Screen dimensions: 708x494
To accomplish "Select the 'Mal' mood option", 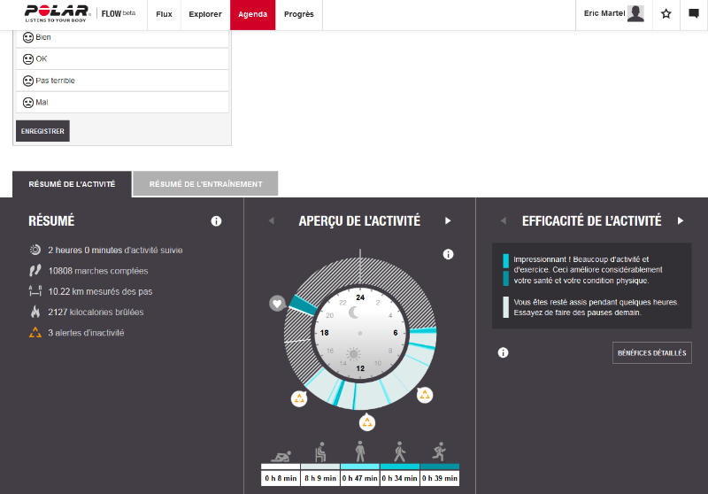I will click(x=122, y=103).
